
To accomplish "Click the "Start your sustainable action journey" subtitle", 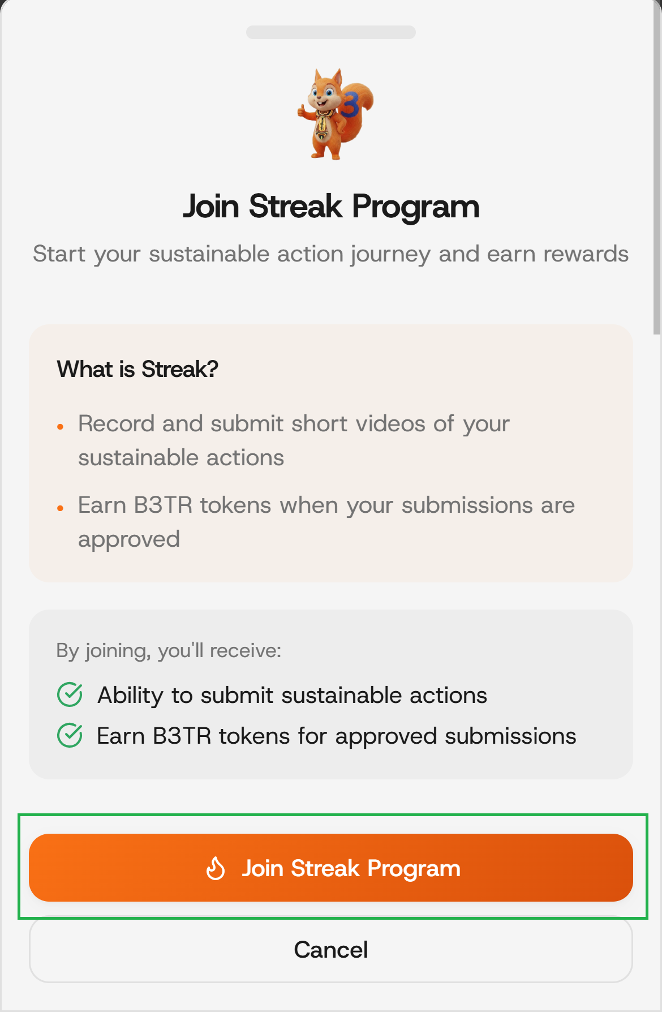I will [x=330, y=254].
